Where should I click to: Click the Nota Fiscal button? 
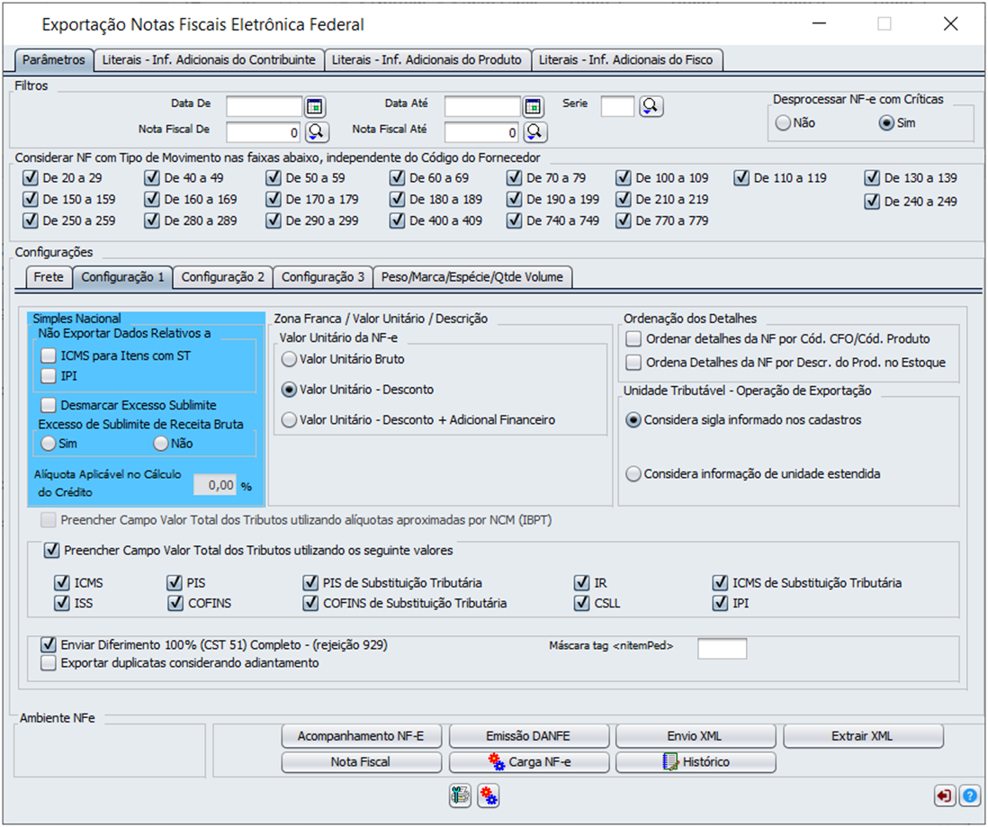tap(361, 762)
